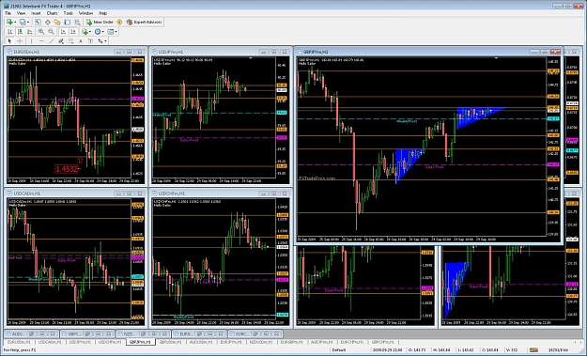Screen dimensions: 587x356
Task: Open the Tools menu
Action: pos(69,13)
